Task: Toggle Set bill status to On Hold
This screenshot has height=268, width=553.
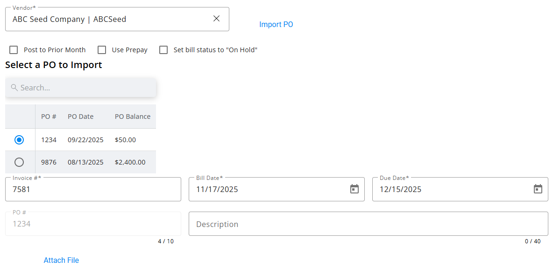Action: 163,50
